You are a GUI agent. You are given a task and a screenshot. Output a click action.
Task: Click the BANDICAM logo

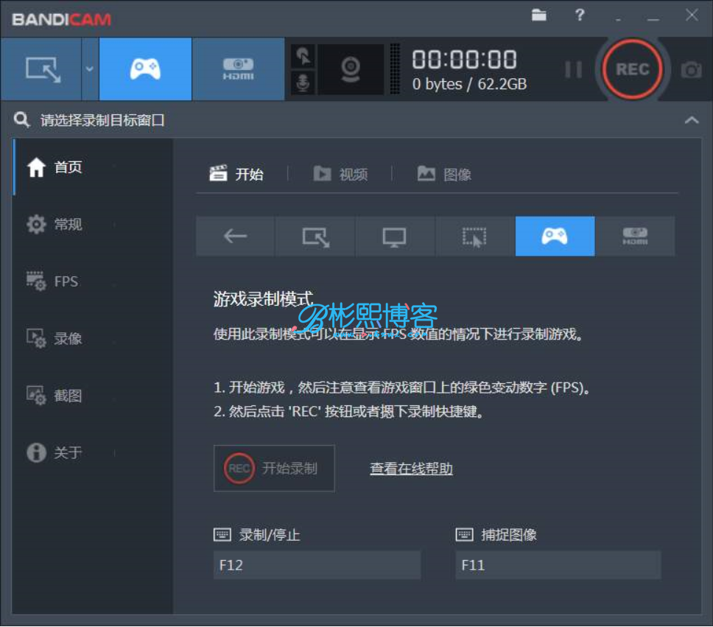[61, 20]
